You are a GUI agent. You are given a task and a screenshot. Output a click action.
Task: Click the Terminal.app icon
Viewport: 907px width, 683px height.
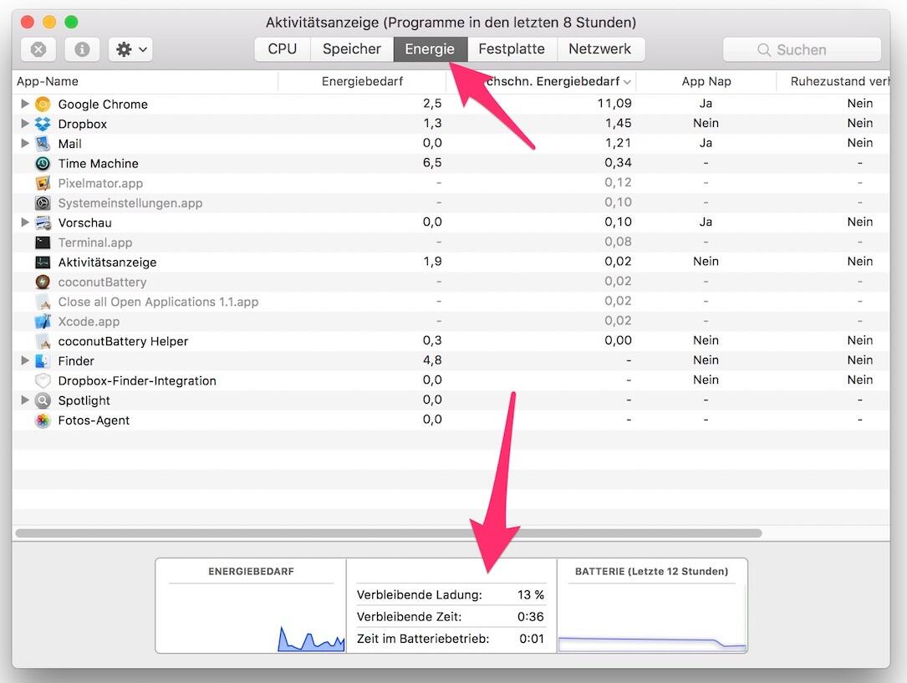(43, 242)
